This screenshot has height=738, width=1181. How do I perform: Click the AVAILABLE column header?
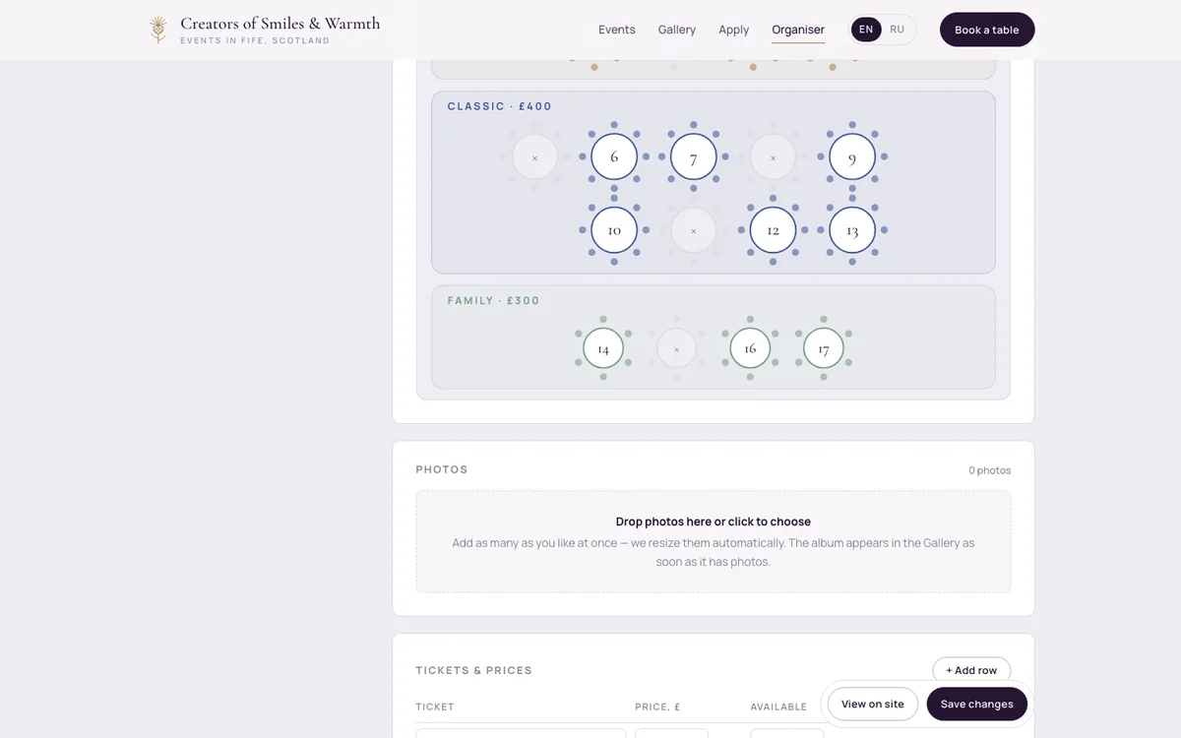(778, 707)
